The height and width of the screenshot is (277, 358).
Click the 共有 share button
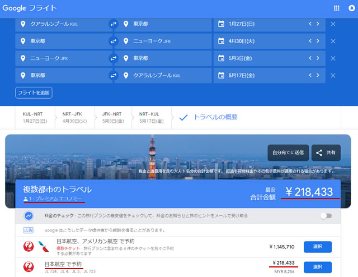click(326, 153)
